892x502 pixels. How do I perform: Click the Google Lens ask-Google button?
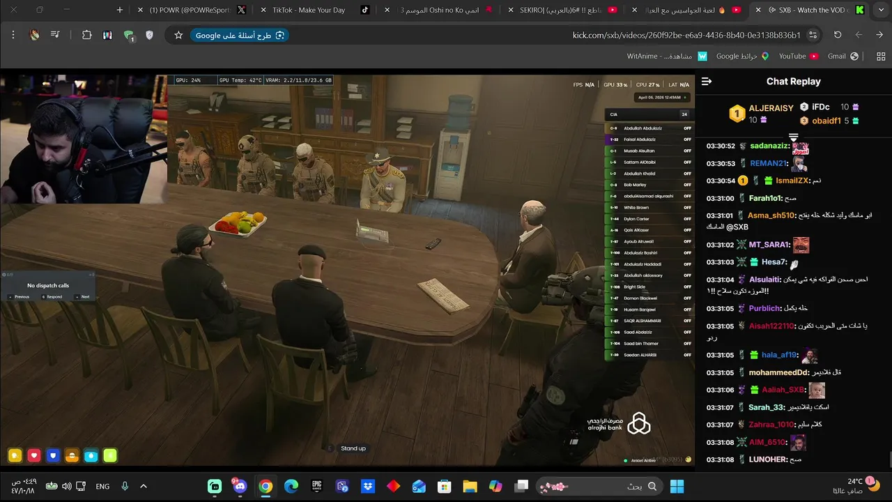240,35
